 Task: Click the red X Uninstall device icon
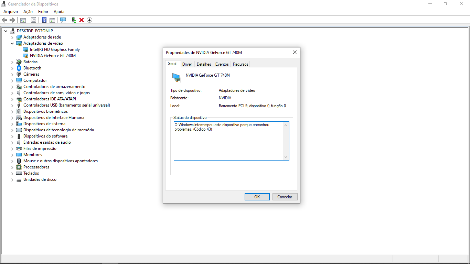[x=82, y=20]
